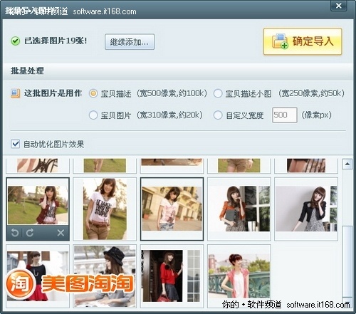Select thumbnail of girl in red vest on lawn

click(38, 205)
